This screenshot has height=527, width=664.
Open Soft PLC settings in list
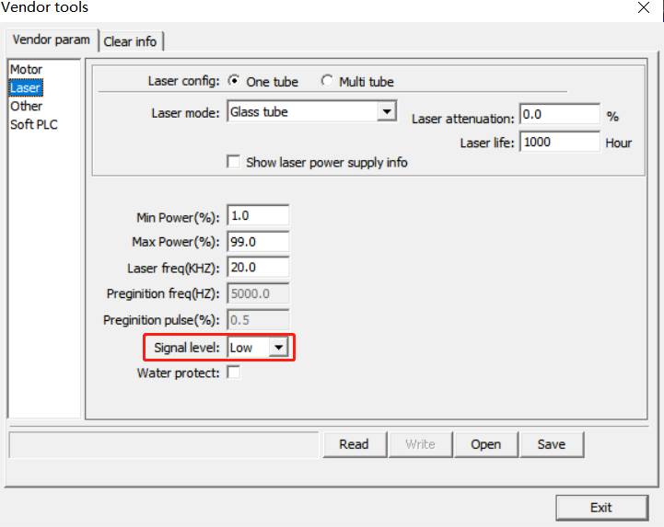point(34,125)
